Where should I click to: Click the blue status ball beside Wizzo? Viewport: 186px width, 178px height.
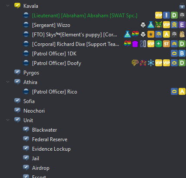point(26,25)
